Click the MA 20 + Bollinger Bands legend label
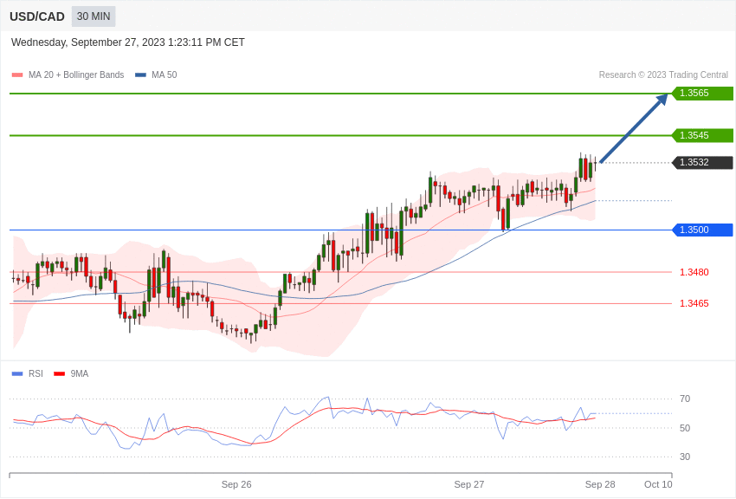 tap(76, 75)
